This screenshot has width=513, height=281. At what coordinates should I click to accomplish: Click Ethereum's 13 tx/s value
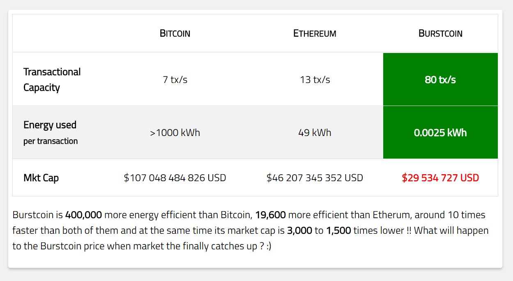(x=315, y=80)
